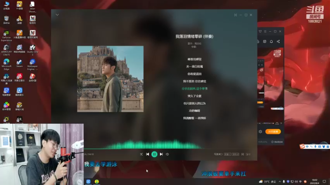Open the Recycle Bin on desktop
Image resolution: width=330 pixels, height=185 pixels.
click(x=6, y=20)
